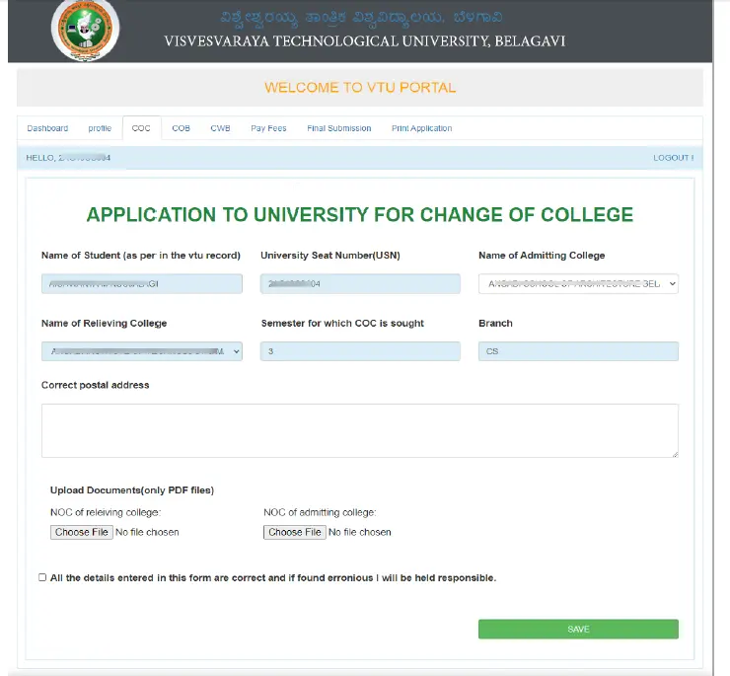Click the University Seat Number field
Image resolution: width=730 pixels, height=676 pixels.
[360, 284]
